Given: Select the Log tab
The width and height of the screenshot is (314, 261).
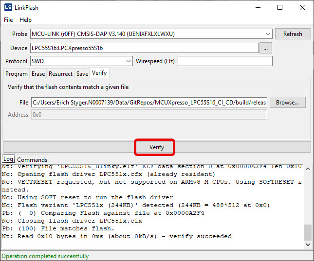Looking at the screenshot, I should pyautogui.click(x=8, y=159).
